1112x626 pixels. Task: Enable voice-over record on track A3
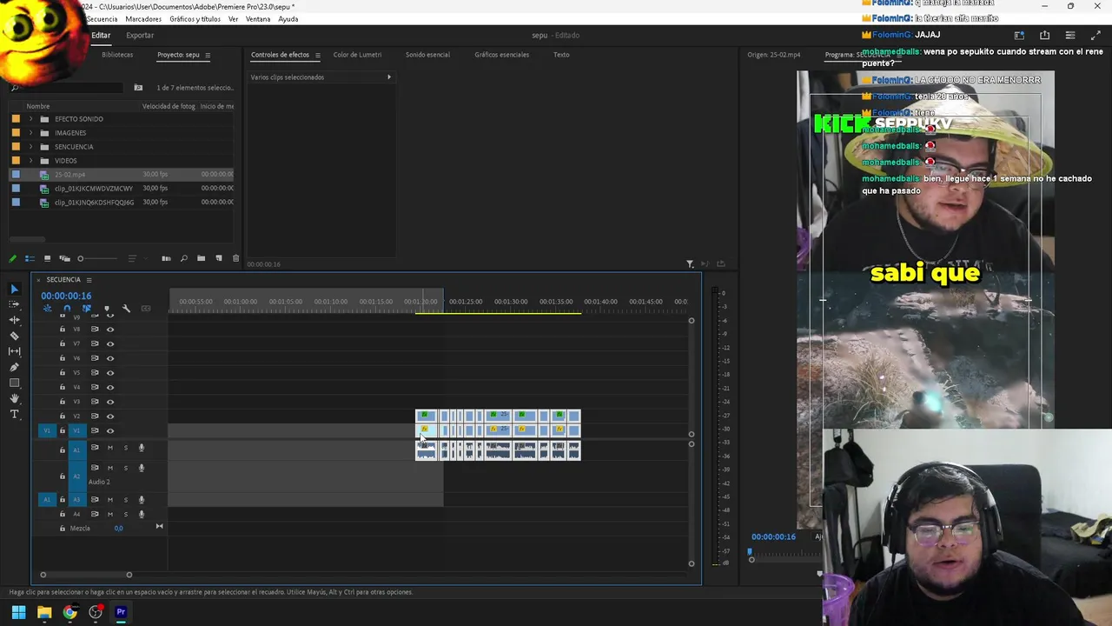pos(142,500)
